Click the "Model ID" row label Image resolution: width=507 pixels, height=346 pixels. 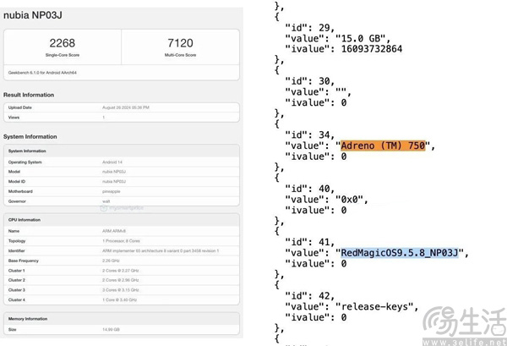click(x=17, y=182)
